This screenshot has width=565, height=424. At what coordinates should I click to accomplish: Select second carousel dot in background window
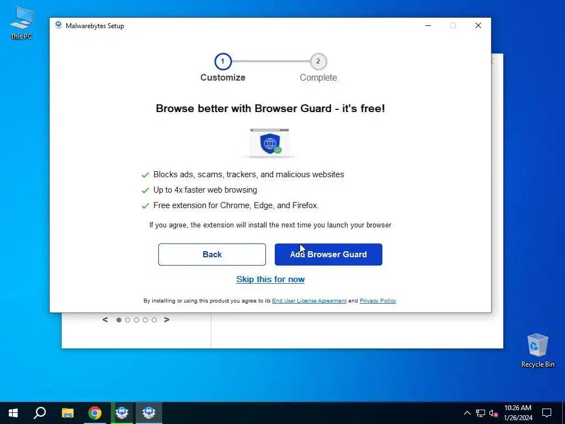[127, 320]
